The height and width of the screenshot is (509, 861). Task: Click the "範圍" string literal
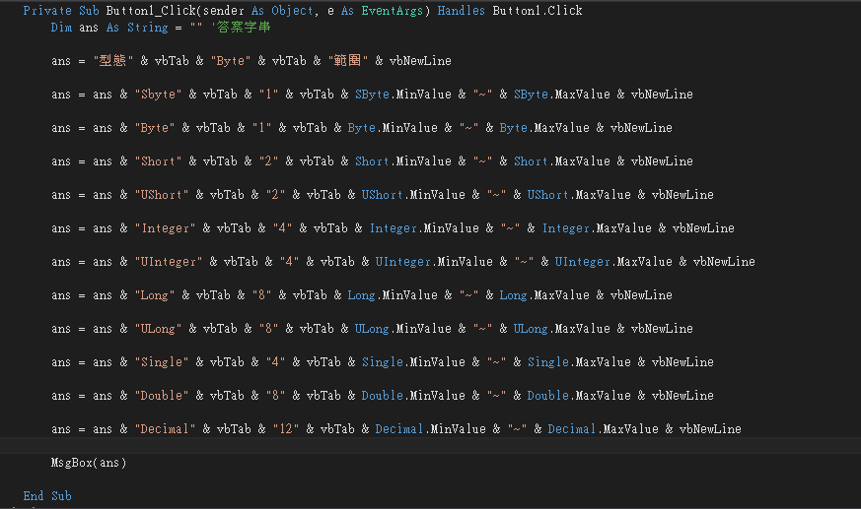tap(348, 61)
